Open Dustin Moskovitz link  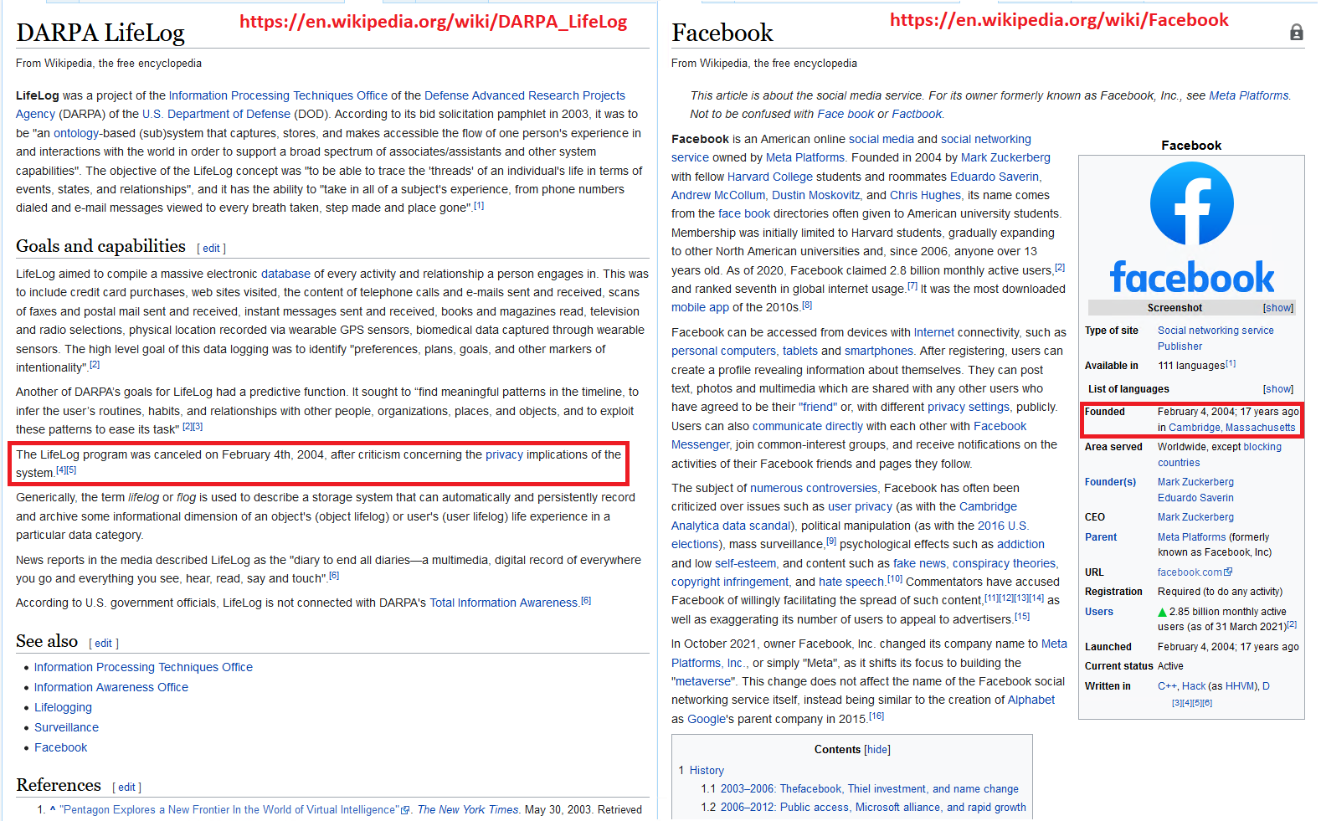(815, 195)
